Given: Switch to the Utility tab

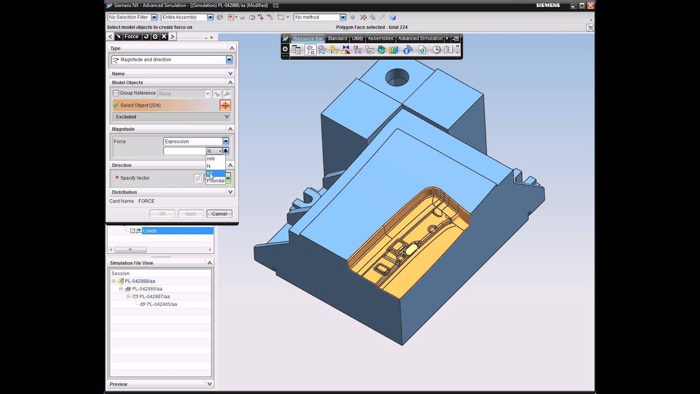Looking at the screenshot, I should (x=357, y=38).
